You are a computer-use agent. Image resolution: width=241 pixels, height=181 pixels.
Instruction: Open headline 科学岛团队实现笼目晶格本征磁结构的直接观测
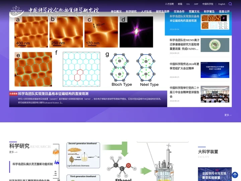(x=53, y=94)
